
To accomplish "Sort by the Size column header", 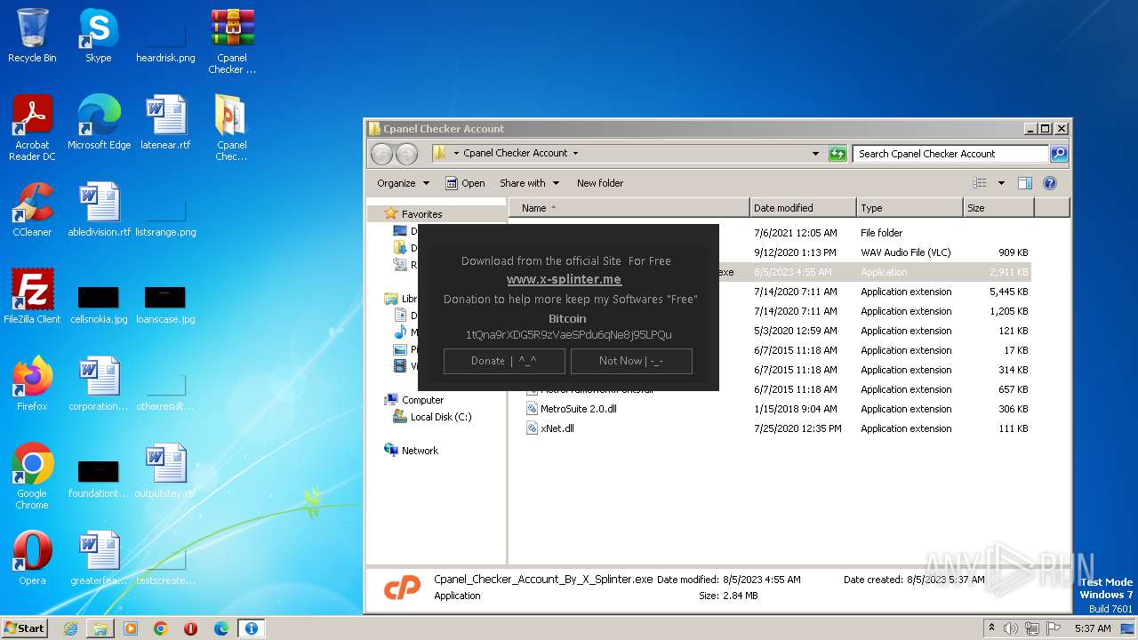I will pos(998,208).
